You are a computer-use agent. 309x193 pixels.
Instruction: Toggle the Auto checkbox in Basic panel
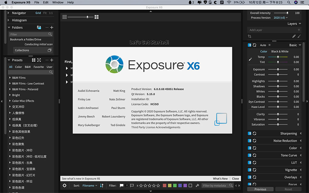(x=269, y=45)
